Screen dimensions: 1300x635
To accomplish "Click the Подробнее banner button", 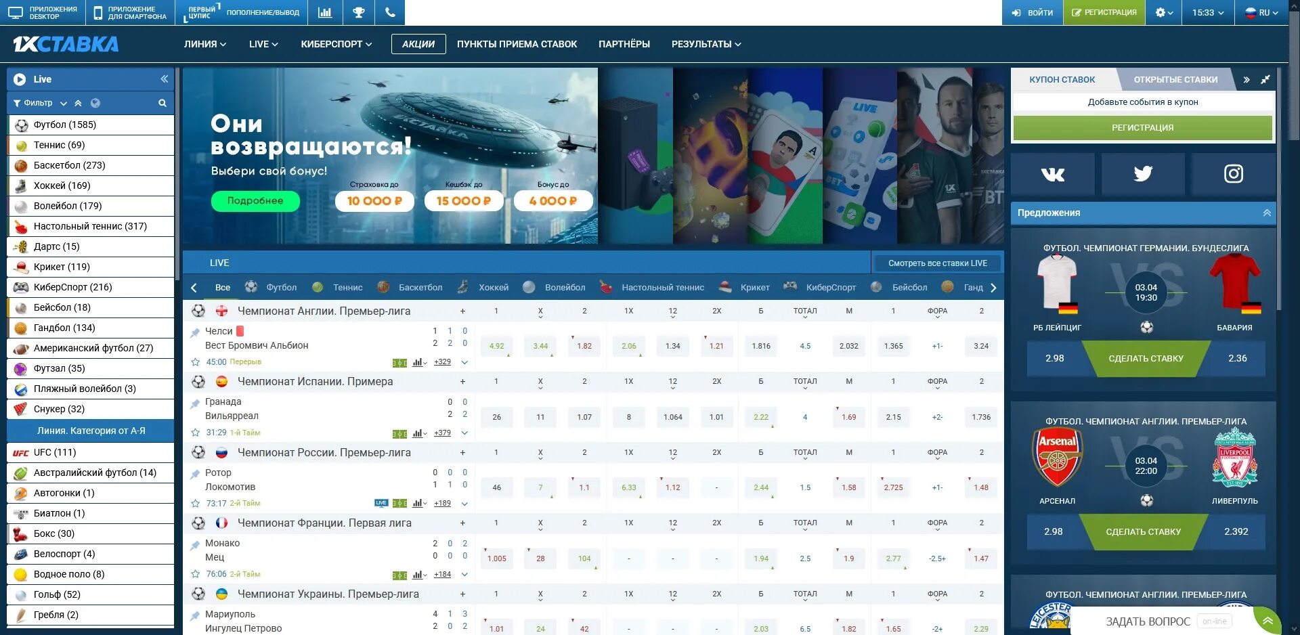I will coord(255,201).
